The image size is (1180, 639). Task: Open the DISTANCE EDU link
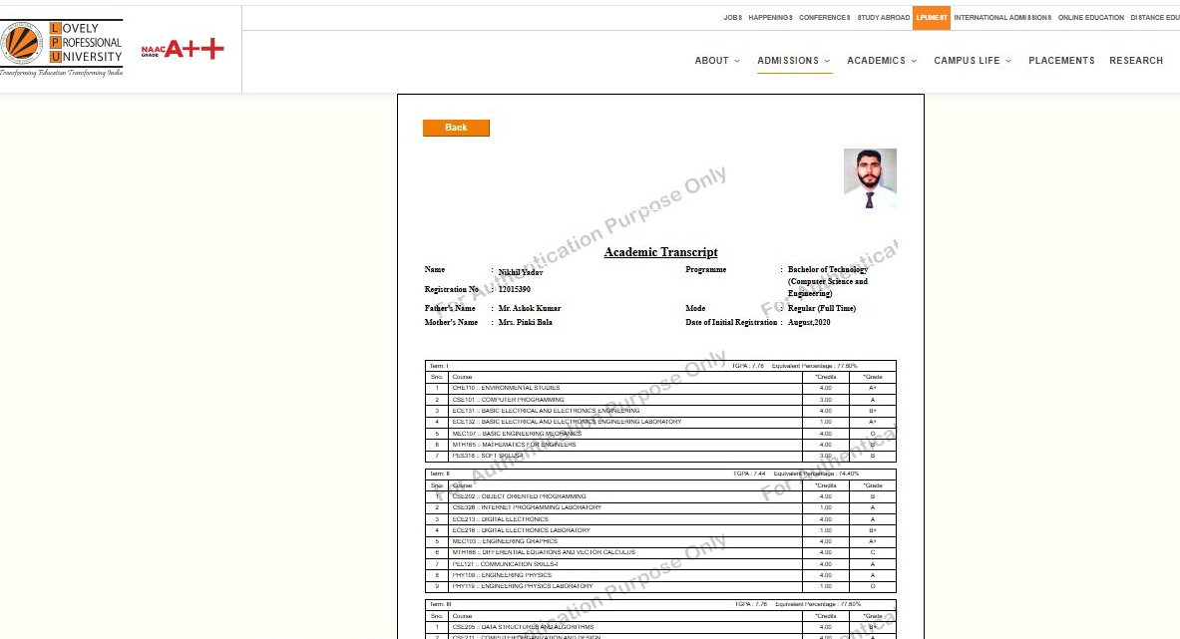[1154, 17]
